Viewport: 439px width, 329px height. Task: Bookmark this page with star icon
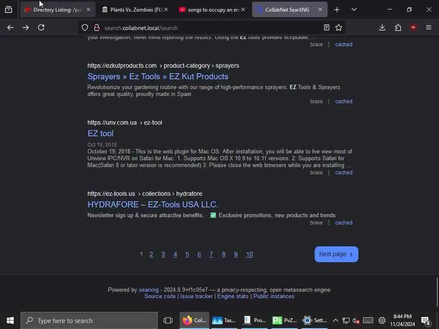tap(339, 27)
